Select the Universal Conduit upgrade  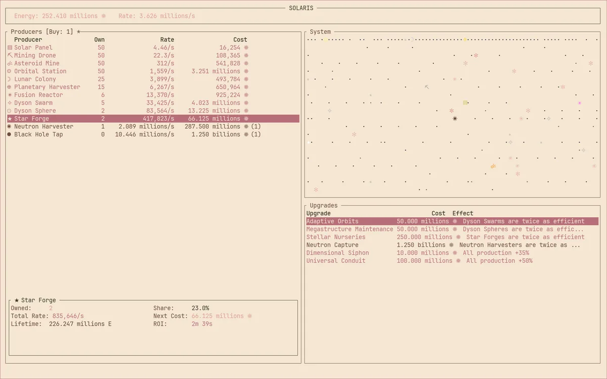(452, 261)
